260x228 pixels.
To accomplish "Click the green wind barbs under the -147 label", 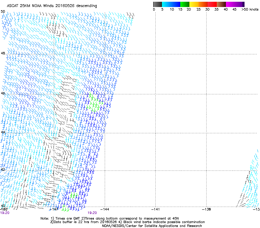I will click(x=65, y=208).
